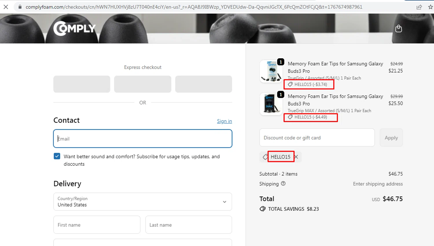Click the TOTAL SAVINGS tag icon
This screenshot has width=434, height=246.
coord(262,209)
